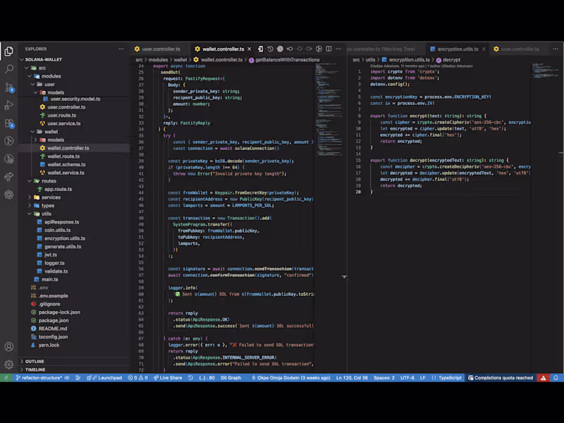Screen dimensions: 564x423
Task: Click the Accounts icon above the settings gear
Action: click(x=9, y=346)
